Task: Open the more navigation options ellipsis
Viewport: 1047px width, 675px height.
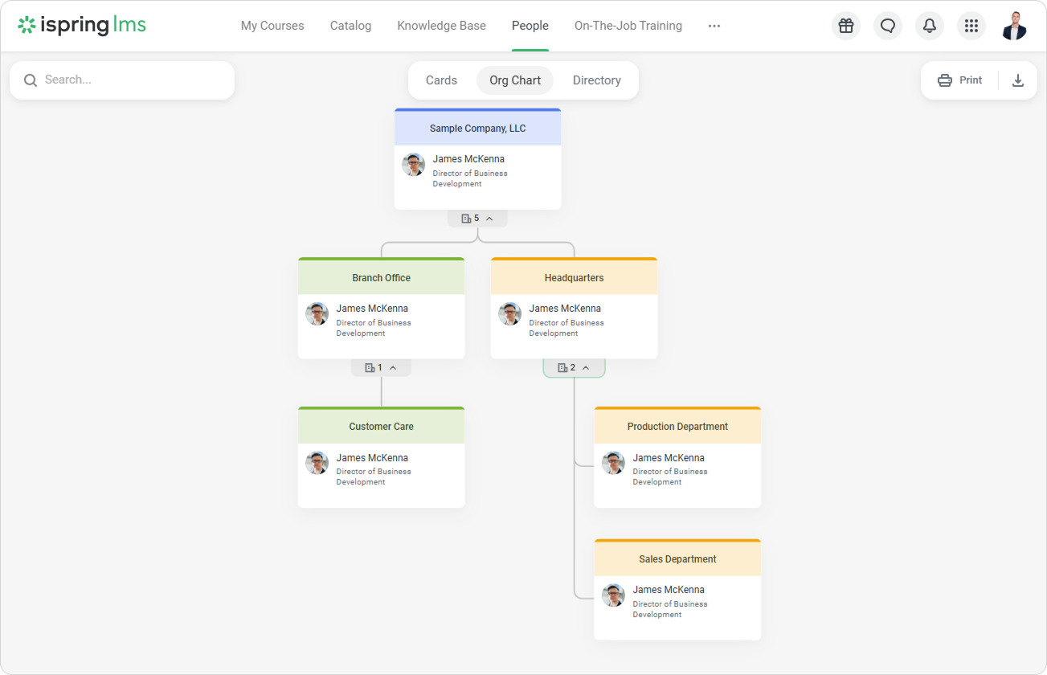Action: click(714, 26)
